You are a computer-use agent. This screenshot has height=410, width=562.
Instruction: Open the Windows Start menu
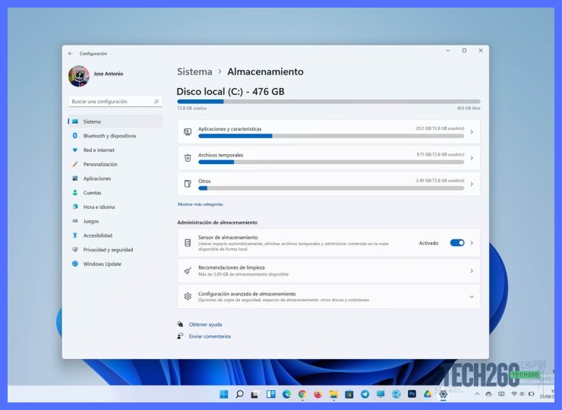pyautogui.click(x=223, y=394)
